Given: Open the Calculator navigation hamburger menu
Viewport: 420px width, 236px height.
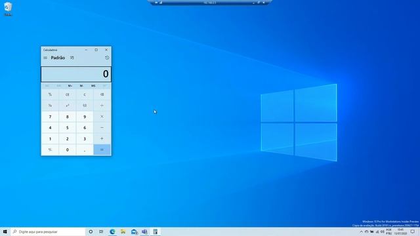Looking at the screenshot, I should (x=45, y=58).
